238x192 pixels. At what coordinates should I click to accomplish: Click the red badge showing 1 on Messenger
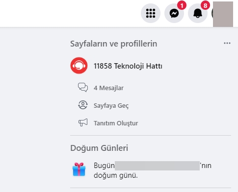[x=182, y=5]
